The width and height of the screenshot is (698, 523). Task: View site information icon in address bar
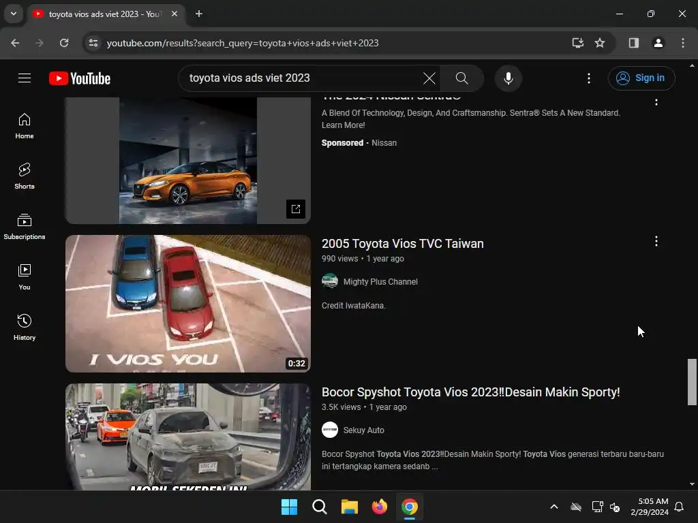click(93, 43)
